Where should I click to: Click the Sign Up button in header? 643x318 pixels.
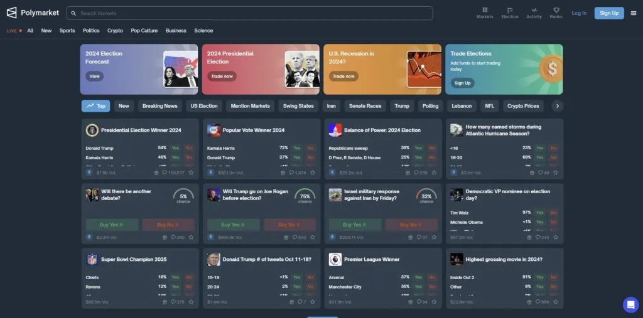click(609, 13)
